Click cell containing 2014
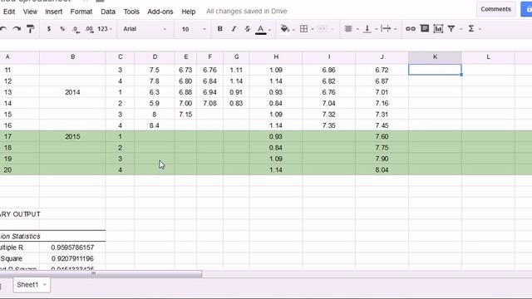This screenshot has width=532, height=299. click(72, 92)
